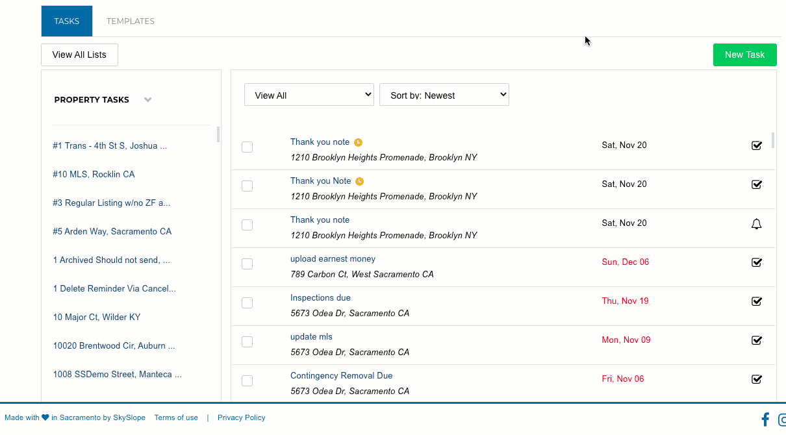Click the 'Made with love in Sacramento' text
The image size is (786, 435).
(x=75, y=417)
